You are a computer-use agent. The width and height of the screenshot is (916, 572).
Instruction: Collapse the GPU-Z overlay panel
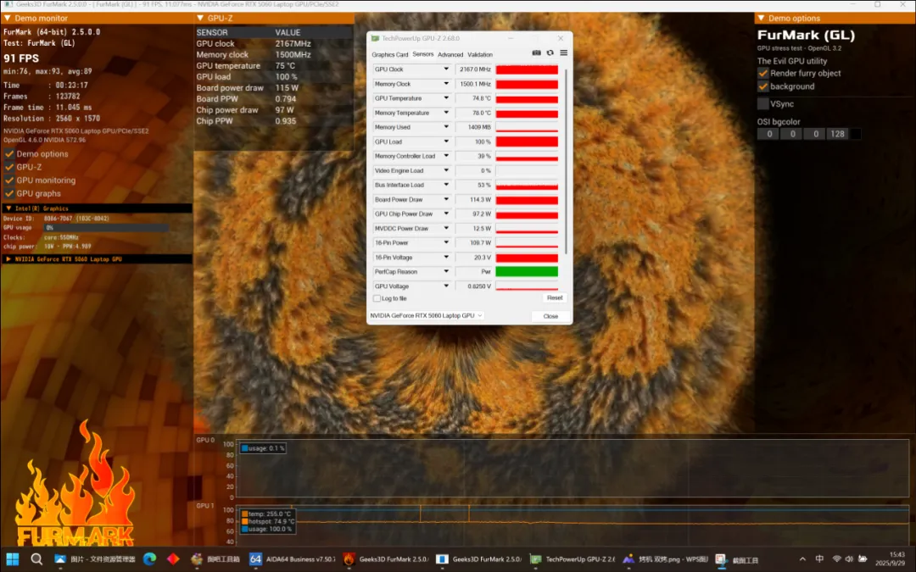200,18
